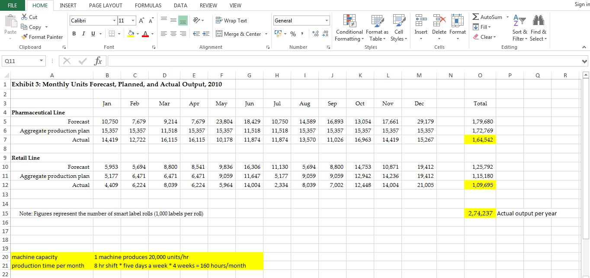Switch to the FORMULAS ribbon tab
Viewport: 590px width, 278px height.
[x=148, y=5]
